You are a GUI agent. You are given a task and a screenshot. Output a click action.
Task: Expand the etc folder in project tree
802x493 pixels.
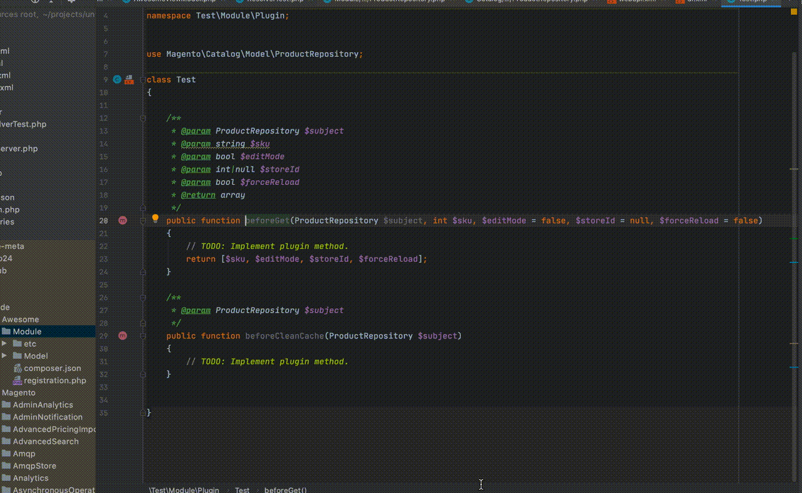click(x=4, y=344)
